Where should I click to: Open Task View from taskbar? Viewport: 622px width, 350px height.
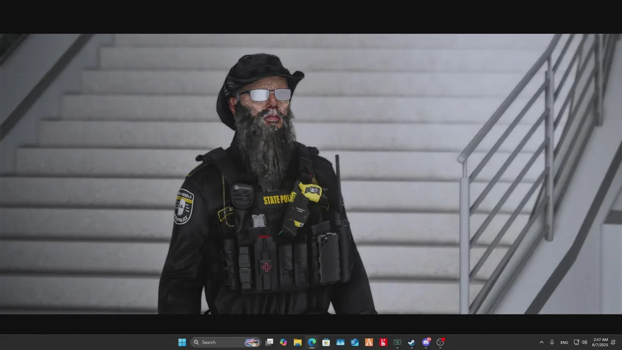pyautogui.click(x=269, y=342)
